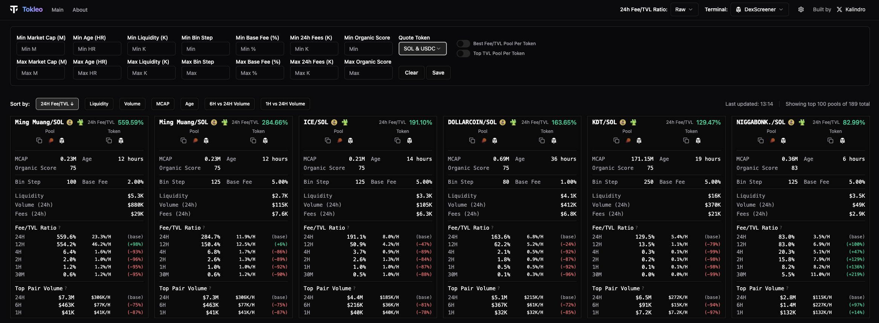Open the 24h Fee/TVL Ratio Raw dropdown
This screenshot has height=323, width=879.
684,9
